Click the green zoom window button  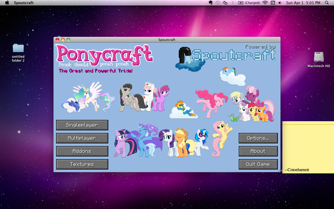68,40
